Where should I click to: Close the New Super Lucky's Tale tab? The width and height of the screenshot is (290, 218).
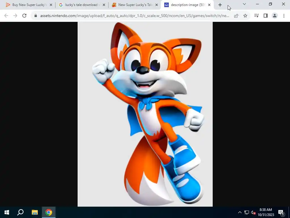[x=157, y=5]
